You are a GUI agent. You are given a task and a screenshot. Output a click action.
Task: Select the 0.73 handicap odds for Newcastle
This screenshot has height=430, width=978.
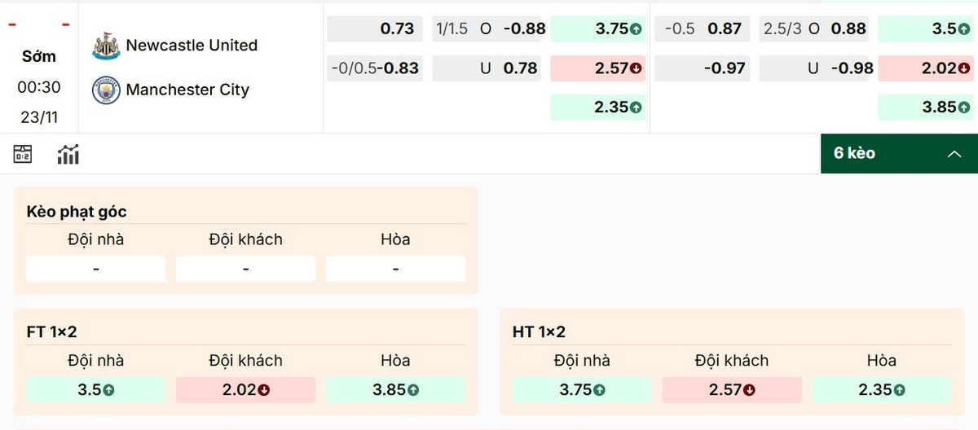coord(375,29)
